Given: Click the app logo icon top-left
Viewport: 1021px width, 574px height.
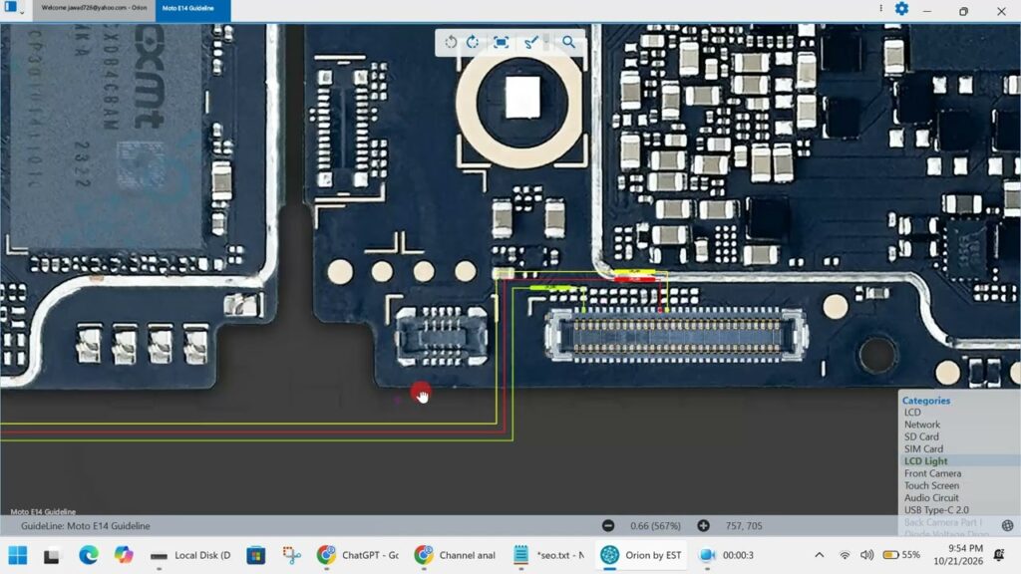Looking at the screenshot, I should point(10,8).
